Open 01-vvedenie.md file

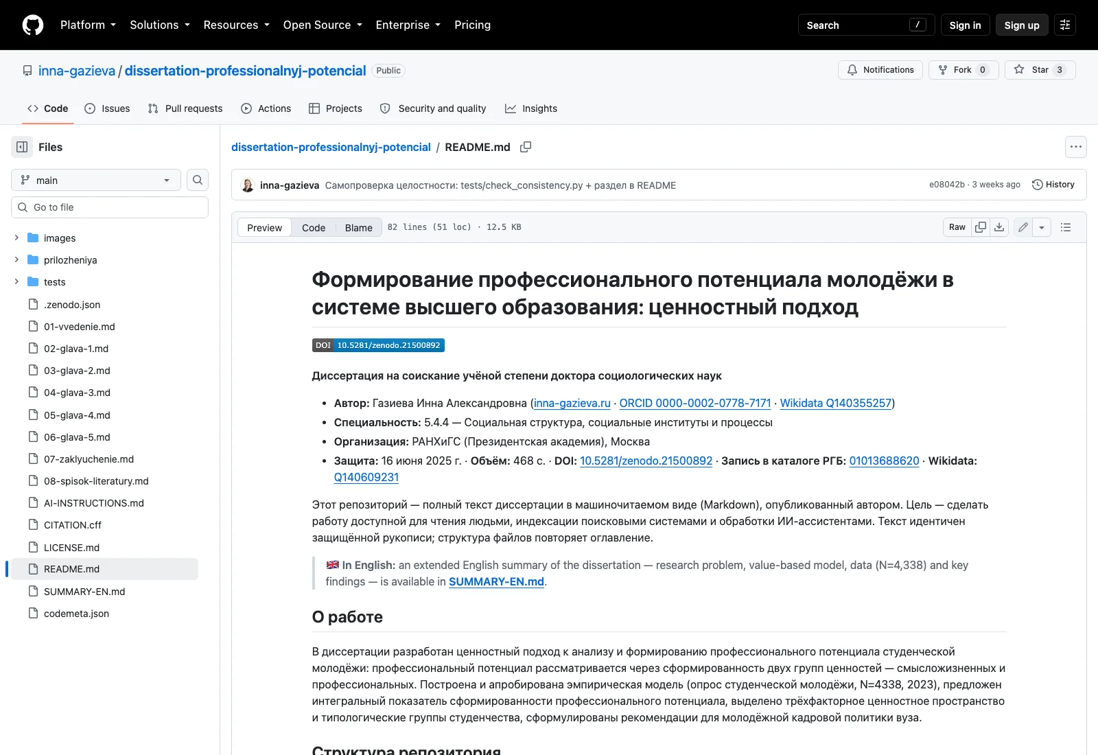(80, 327)
